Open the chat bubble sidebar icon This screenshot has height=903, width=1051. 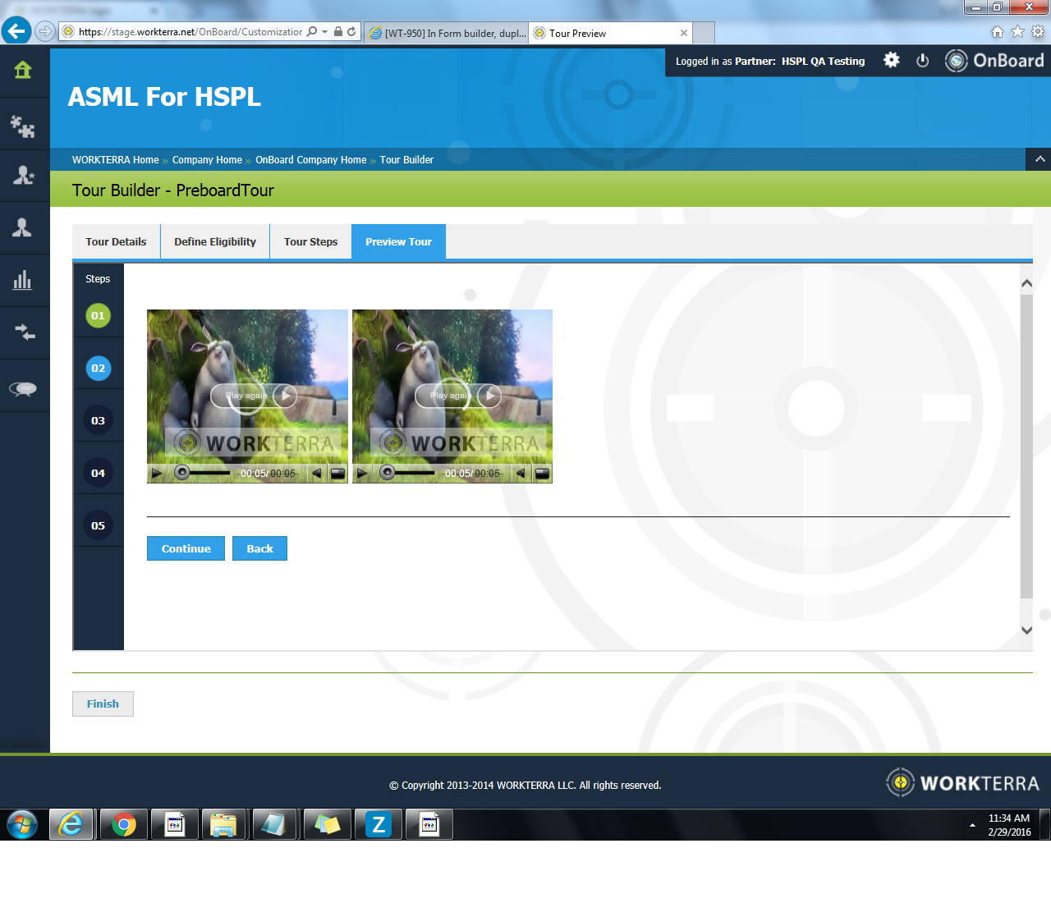coord(23,388)
